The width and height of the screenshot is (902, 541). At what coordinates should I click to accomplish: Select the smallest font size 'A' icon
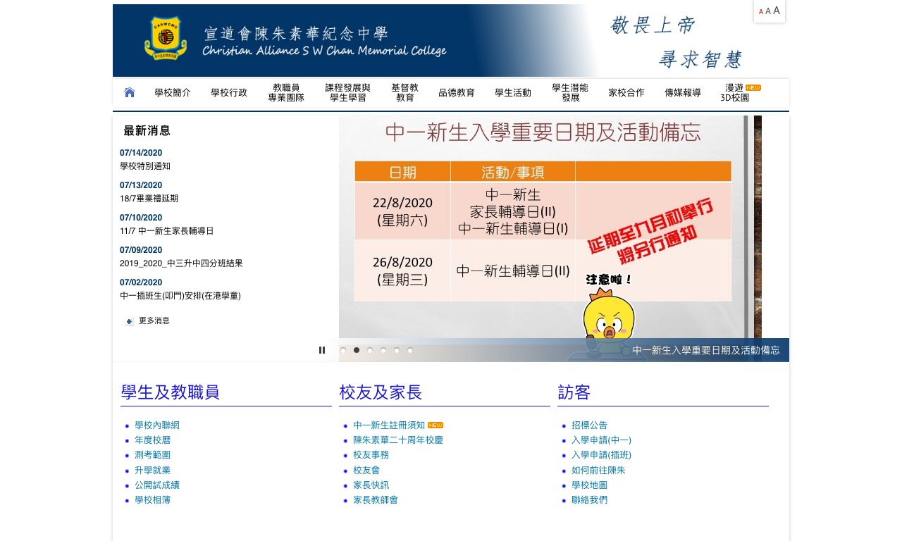pyautogui.click(x=761, y=12)
